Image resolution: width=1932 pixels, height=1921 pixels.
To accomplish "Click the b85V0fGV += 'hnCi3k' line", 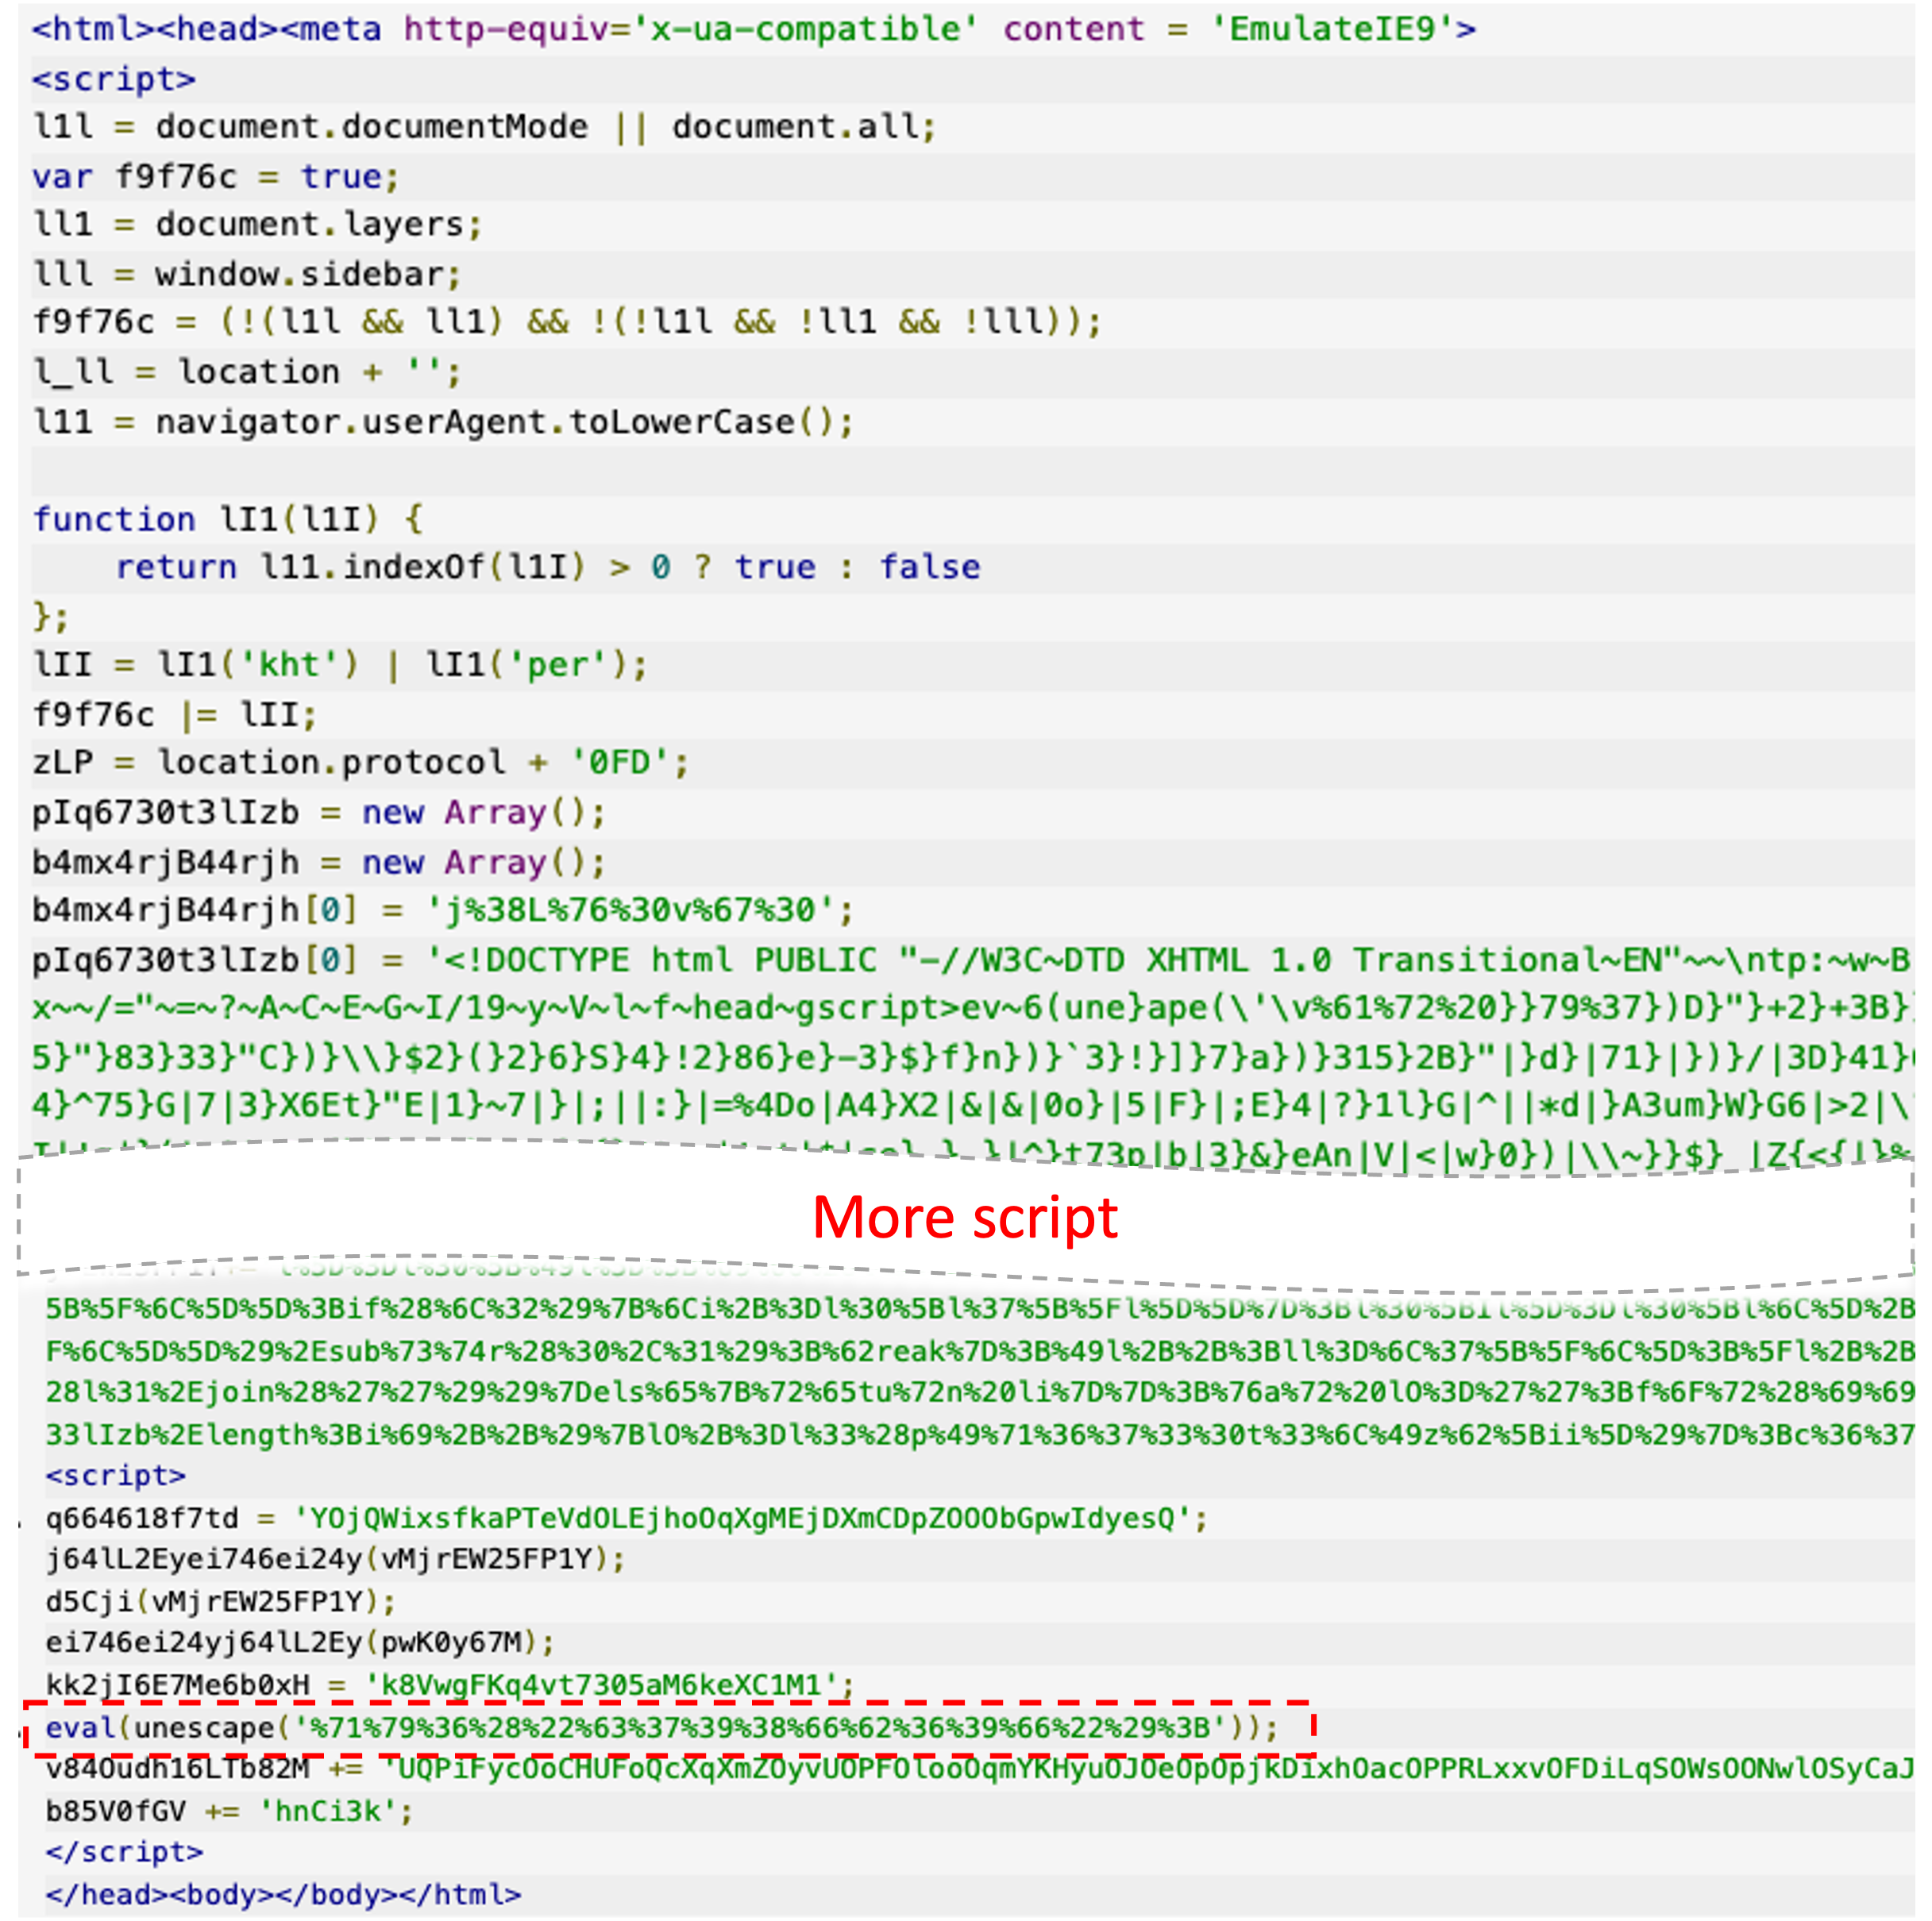I will tap(228, 1810).
